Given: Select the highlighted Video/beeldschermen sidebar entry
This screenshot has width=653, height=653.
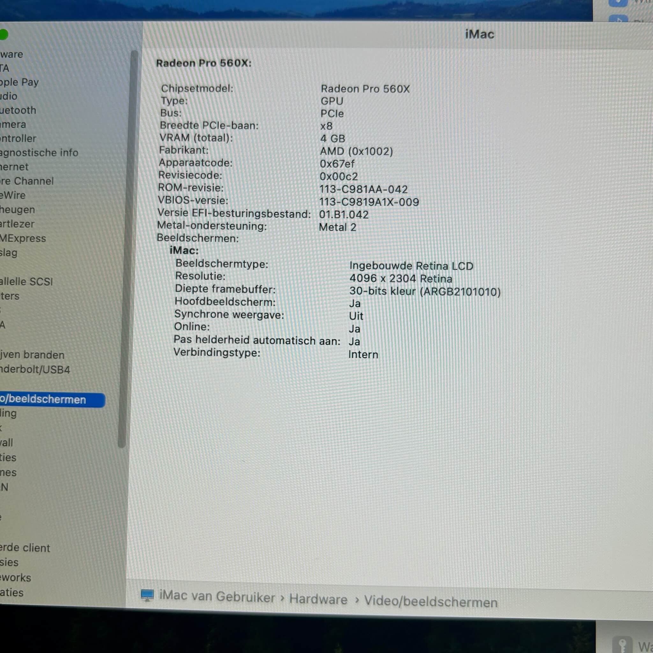Looking at the screenshot, I should pyautogui.click(x=52, y=400).
